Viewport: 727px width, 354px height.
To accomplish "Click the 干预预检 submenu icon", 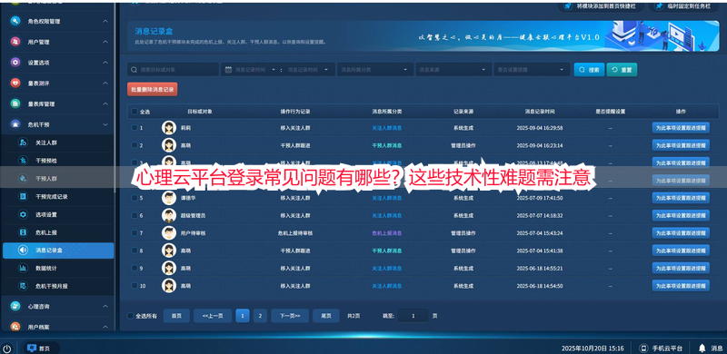I will pos(23,161).
